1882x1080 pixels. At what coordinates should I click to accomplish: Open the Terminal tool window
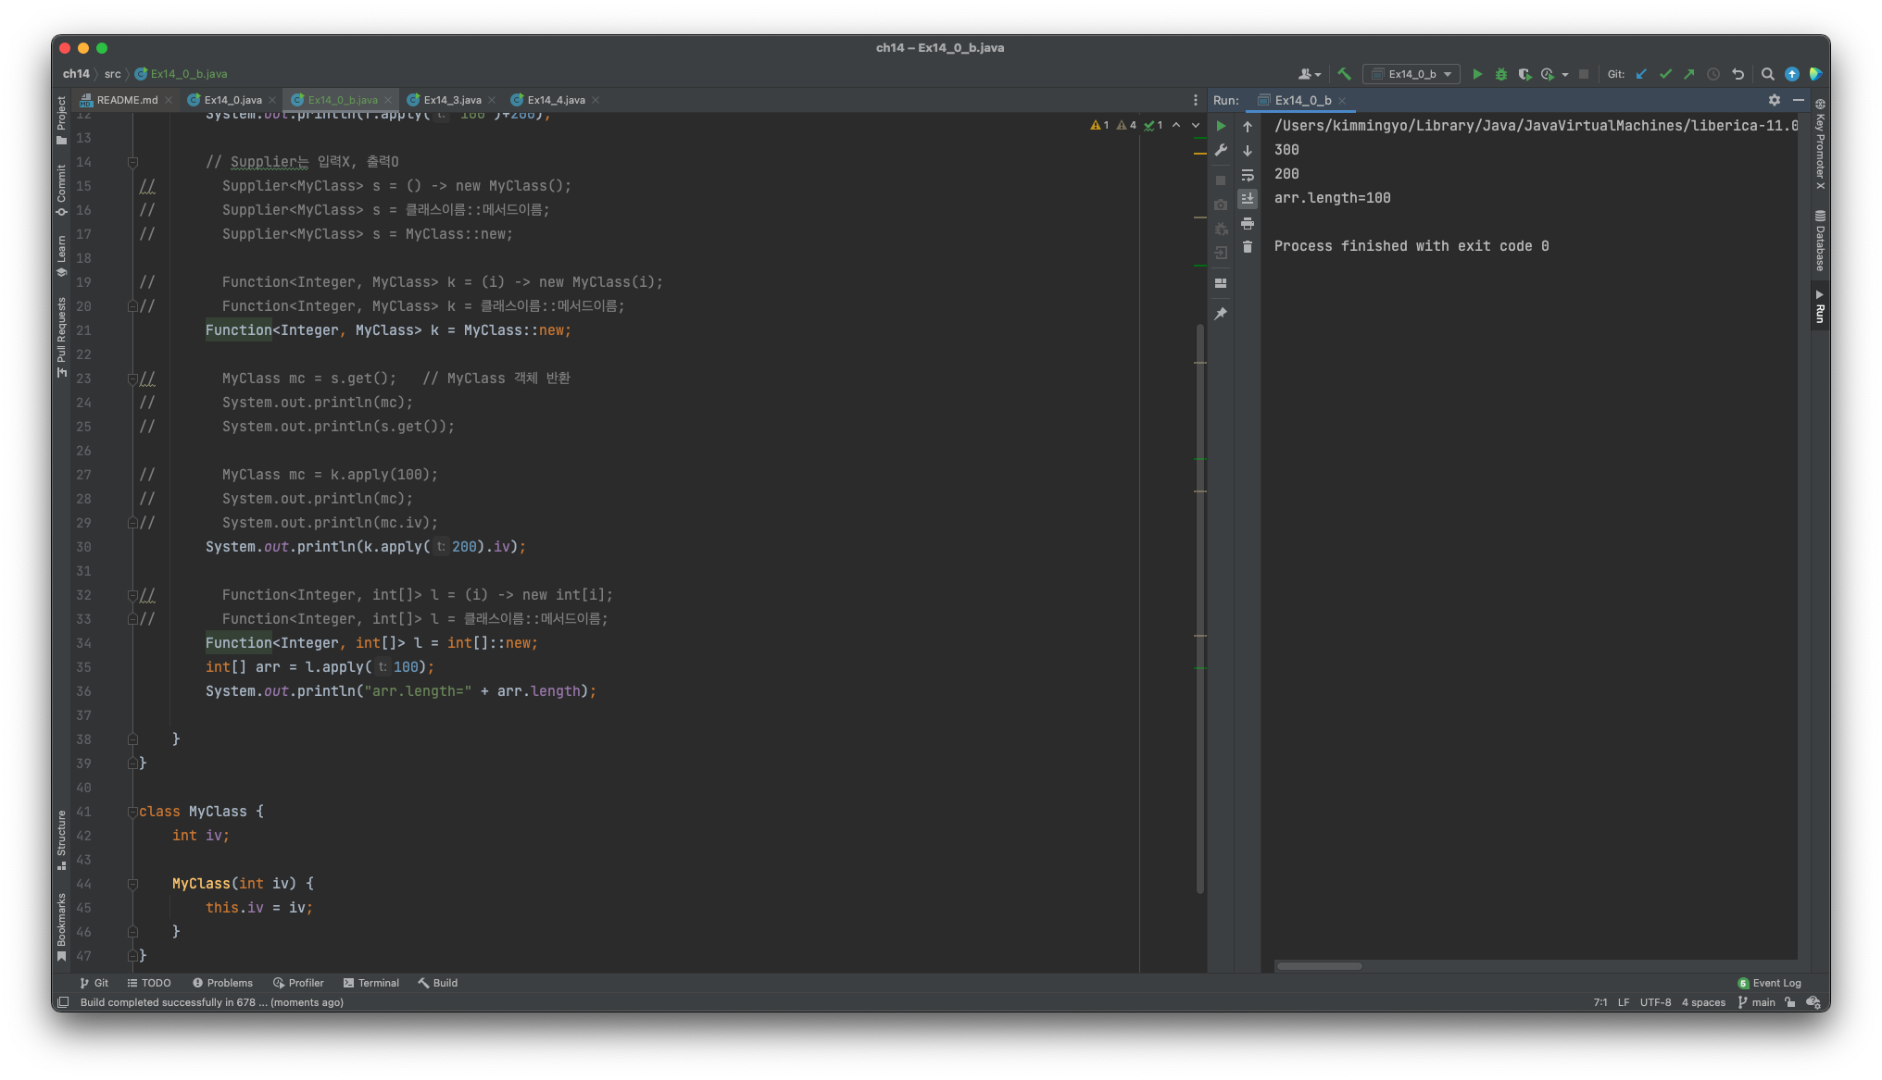[370, 983]
